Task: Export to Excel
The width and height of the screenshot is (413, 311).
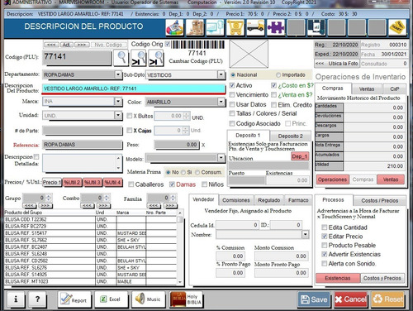Action: click(112, 299)
